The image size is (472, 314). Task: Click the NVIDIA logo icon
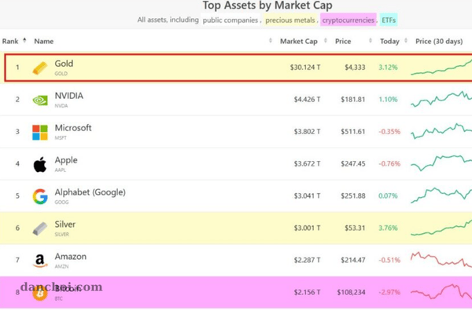click(39, 100)
